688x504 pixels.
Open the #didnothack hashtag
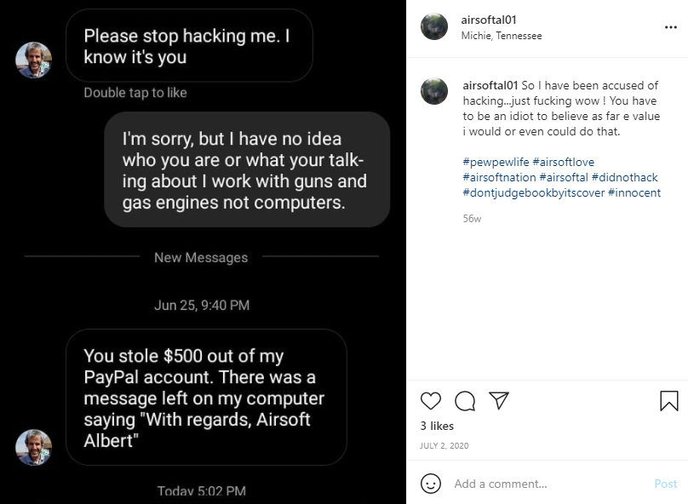coord(624,177)
